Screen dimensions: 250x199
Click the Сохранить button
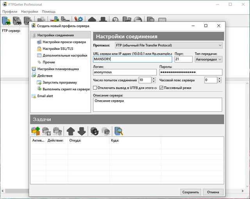[x=191, y=192]
